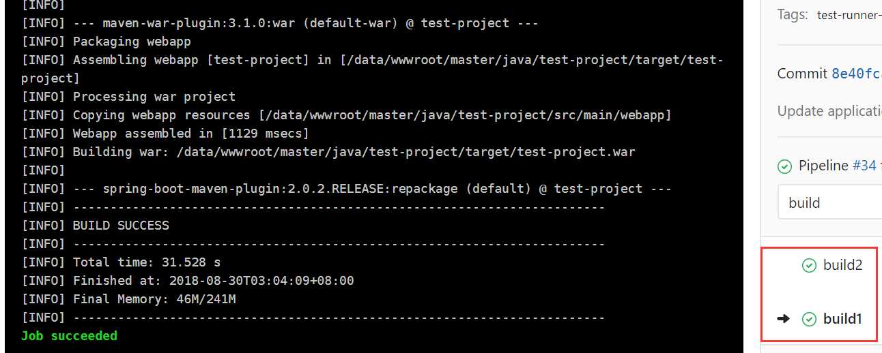Switch to the build2 job
Image resolution: width=882 pixels, height=353 pixels.
pyautogui.click(x=842, y=266)
